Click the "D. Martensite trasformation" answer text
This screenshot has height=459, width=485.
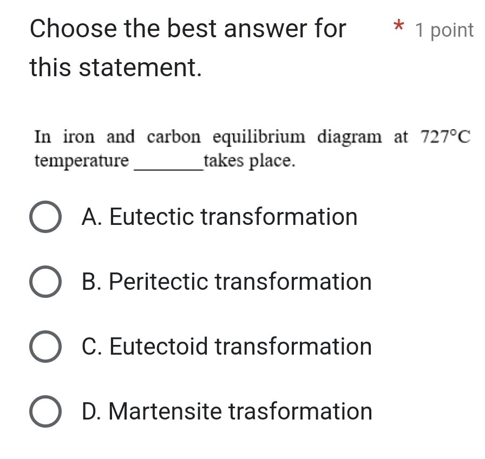coord(227,411)
